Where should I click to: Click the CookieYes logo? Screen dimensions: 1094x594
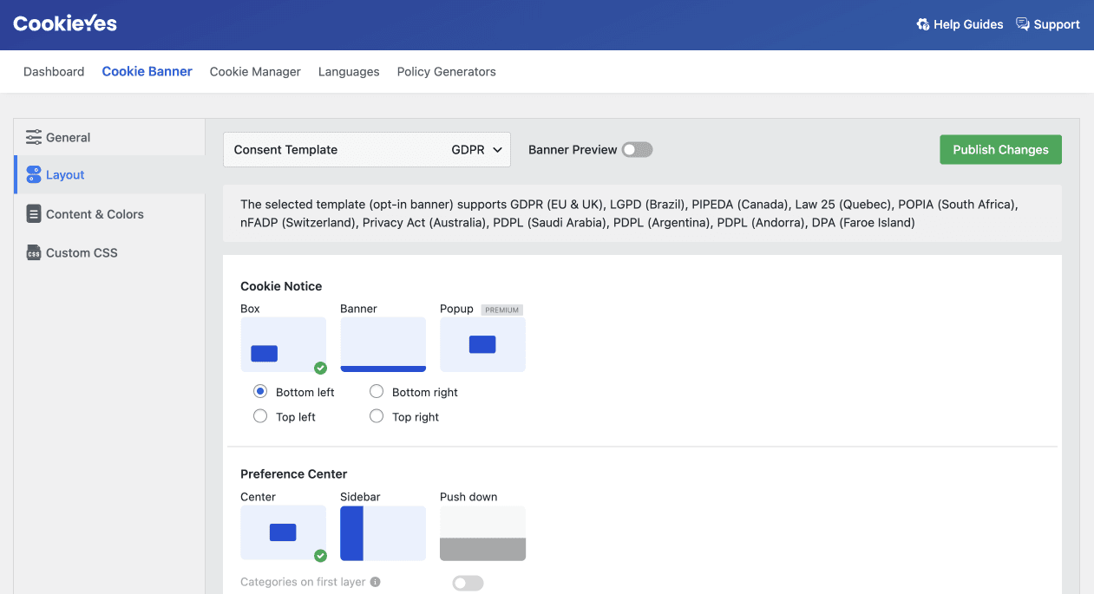[65, 24]
